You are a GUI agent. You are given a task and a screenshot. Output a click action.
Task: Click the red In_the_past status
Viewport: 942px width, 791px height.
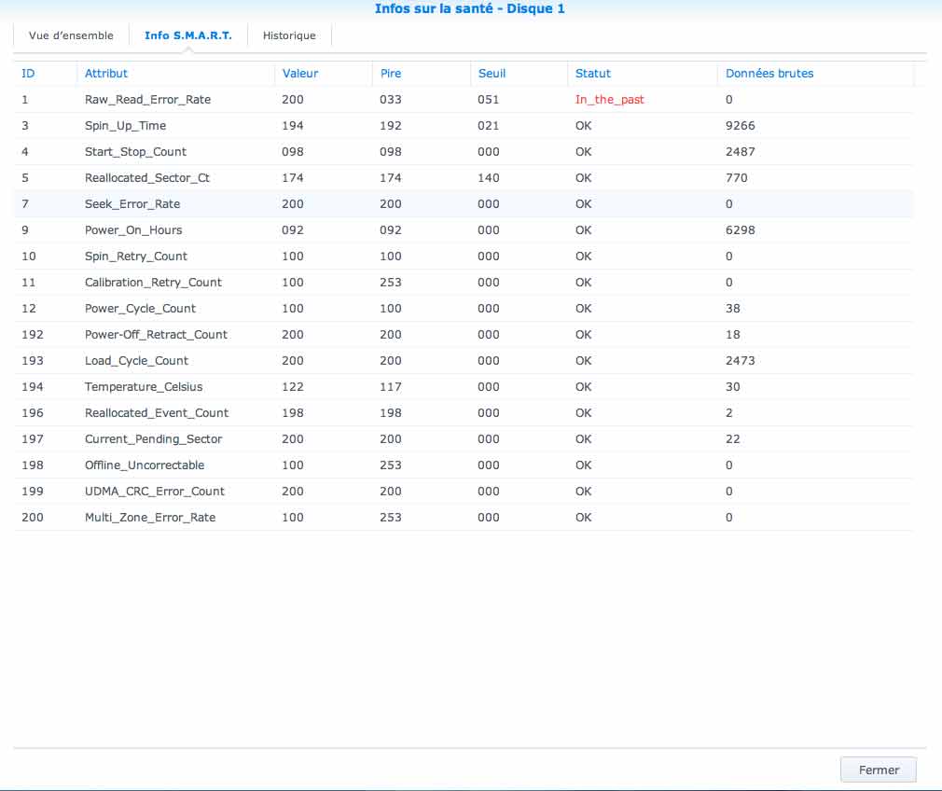coord(609,99)
